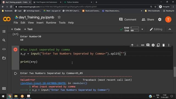Image resolution: width=176 pixels, height=99 pixels.
Task: Open the user account avatar
Action: coord(168,20)
